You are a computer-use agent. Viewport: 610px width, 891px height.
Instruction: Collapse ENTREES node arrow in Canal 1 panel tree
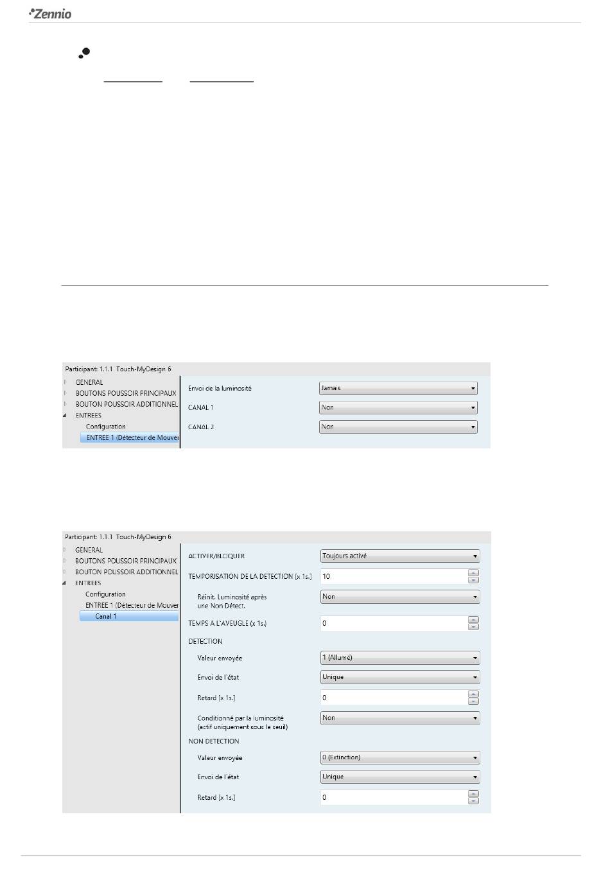pyautogui.click(x=65, y=583)
